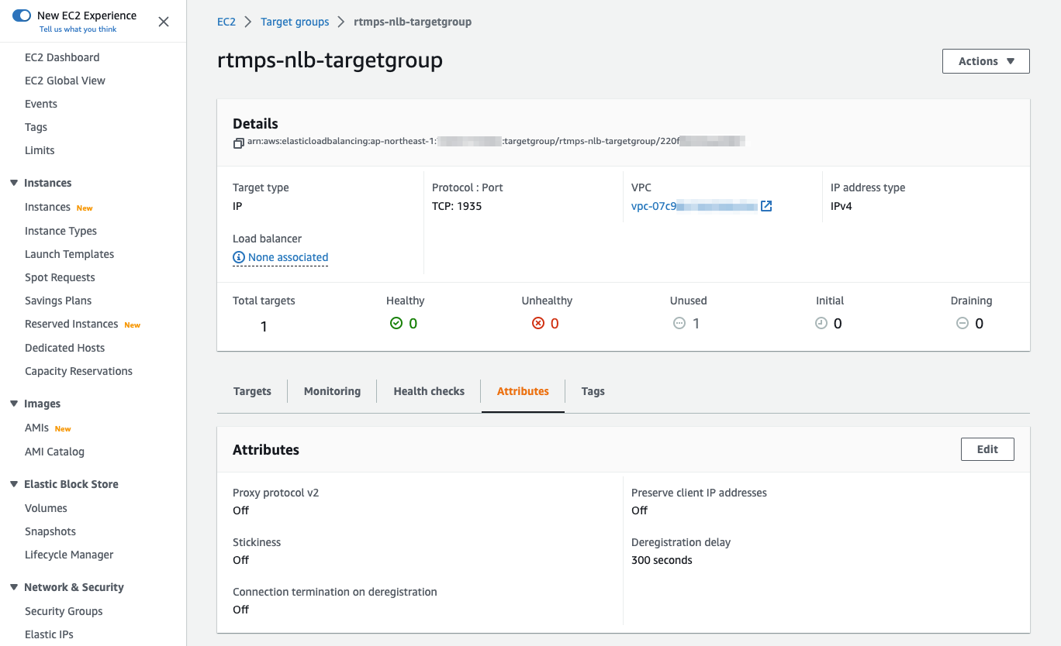Click the rtmps-nlb-targetgroup page heading

pyautogui.click(x=330, y=60)
